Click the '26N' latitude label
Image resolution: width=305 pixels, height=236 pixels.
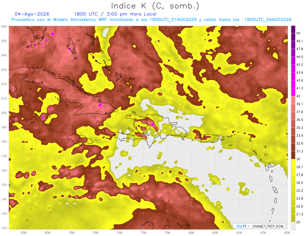(4, 26)
